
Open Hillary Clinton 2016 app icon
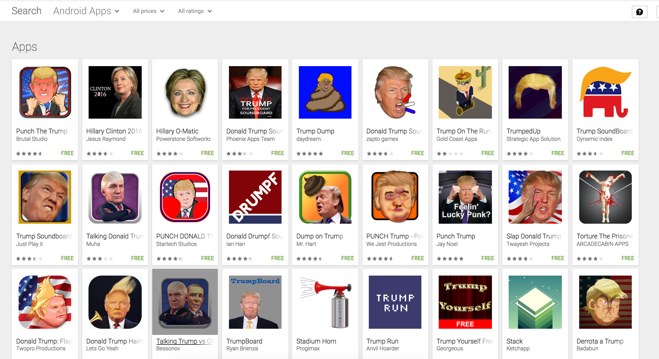pyautogui.click(x=115, y=92)
